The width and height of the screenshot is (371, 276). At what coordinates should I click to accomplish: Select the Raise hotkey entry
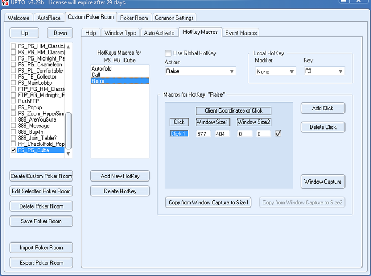(x=120, y=81)
